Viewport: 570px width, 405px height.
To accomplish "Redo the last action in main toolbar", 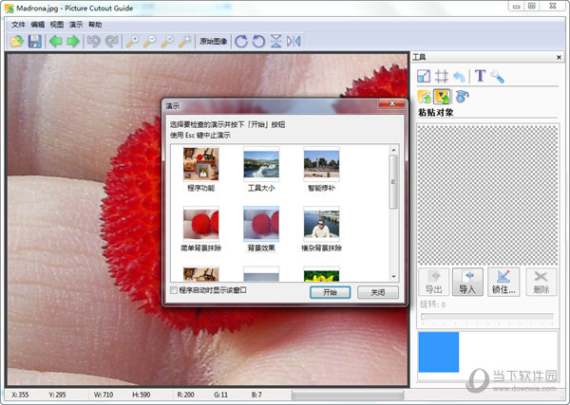I will point(111,42).
